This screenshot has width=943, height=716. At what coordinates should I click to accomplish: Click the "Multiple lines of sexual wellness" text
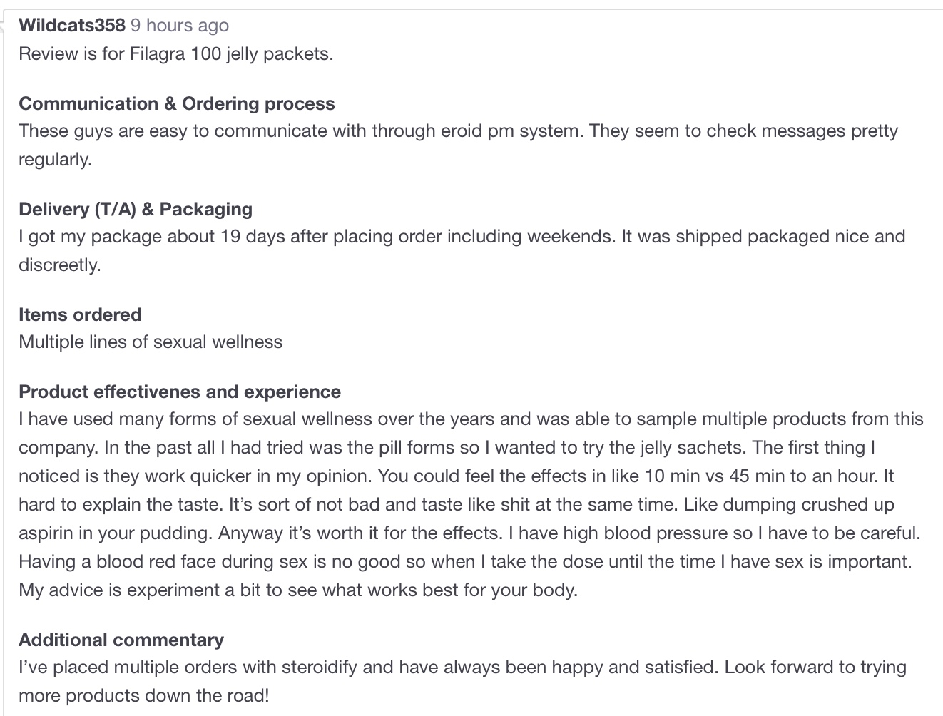click(x=151, y=342)
